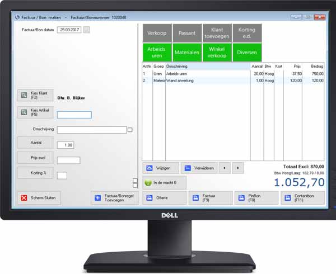Click the Aantal button
The image size is (336, 274).
pos(35,143)
